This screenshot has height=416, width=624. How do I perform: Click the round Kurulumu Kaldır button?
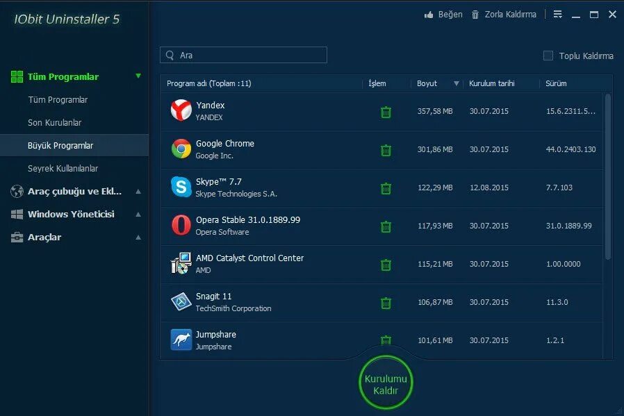click(386, 383)
